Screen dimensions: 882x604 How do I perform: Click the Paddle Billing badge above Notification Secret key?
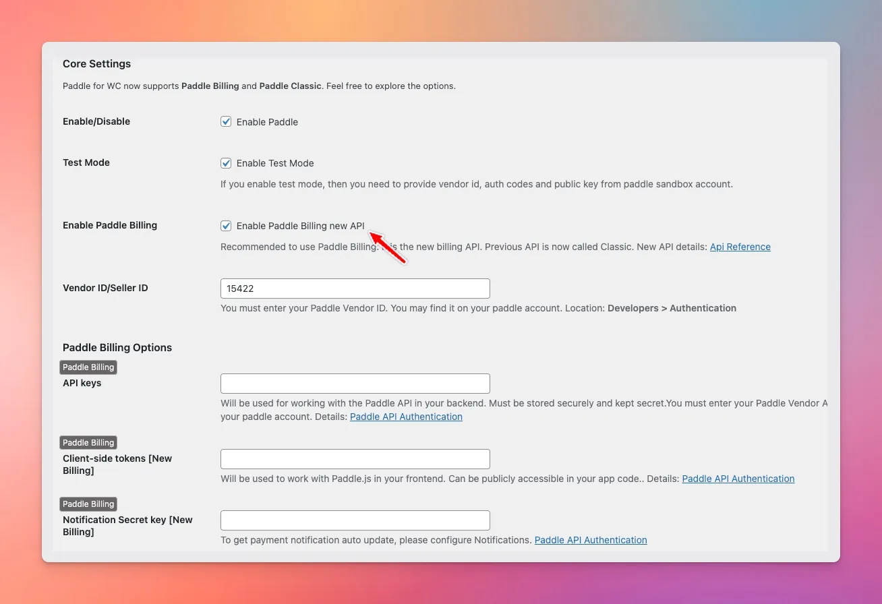pyautogui.click(x=88, y=504)
